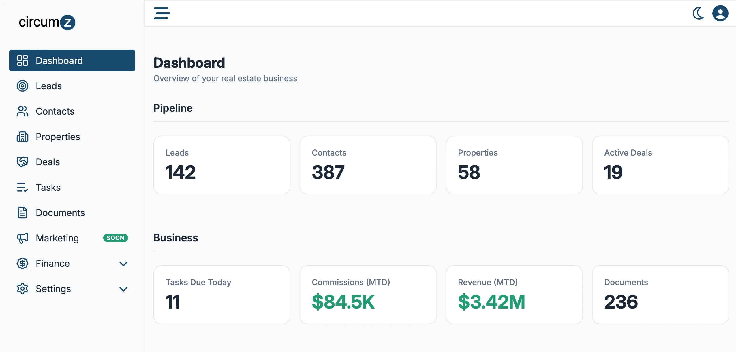Click the Marketing menu label
This screenshot has height=352, width=736.
coord(57,238)
